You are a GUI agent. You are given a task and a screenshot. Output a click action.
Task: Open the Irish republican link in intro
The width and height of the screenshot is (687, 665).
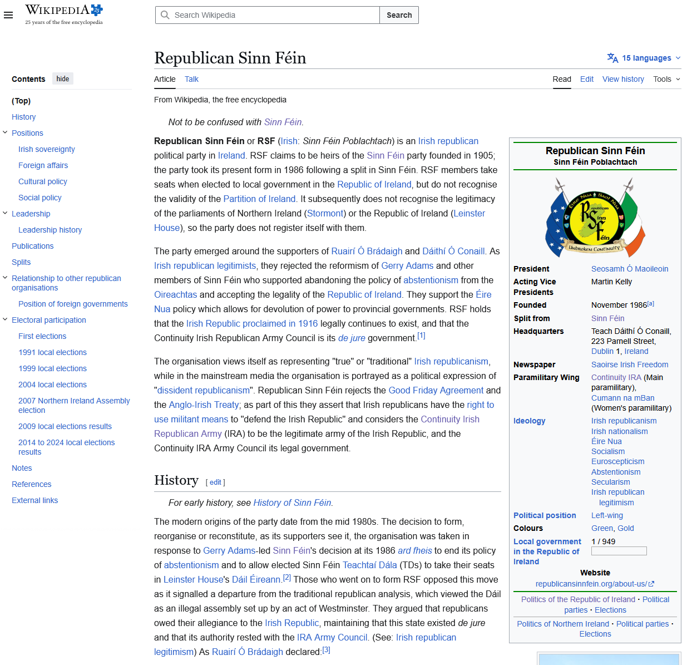click(x=448, y=141)
